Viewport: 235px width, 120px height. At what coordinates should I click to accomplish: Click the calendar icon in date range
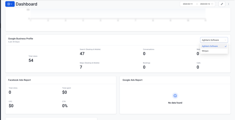click(212, 4)
